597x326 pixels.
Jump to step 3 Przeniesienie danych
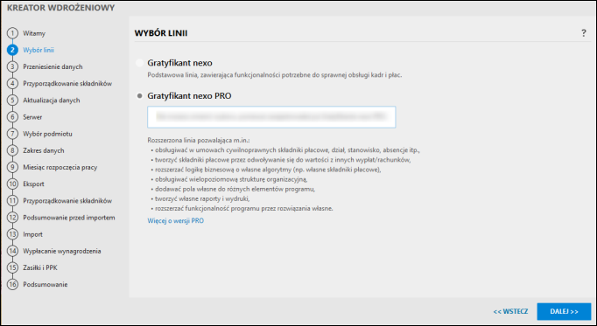tap(45, 67)
